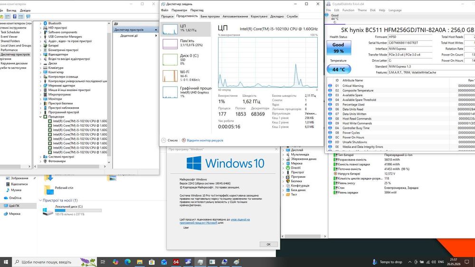
Task: Click the 44 °C temperature button
Action: coord(338,69)
